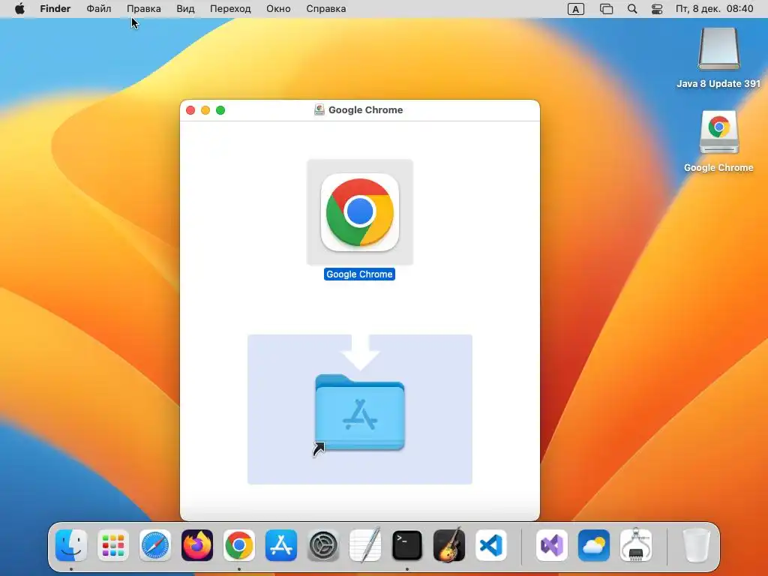Open the Weather app from the Dock
Image resolution: width=768 pixels, height=576 pixels.
click(594, 545)
